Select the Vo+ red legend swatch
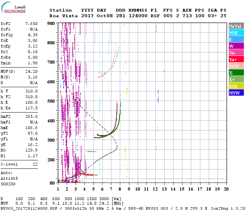The image size is (246, 211). [x=236, y=59]
